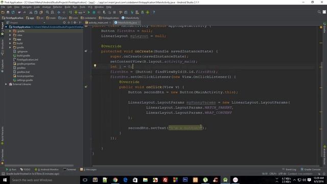
Task: Click the Scroll from Source target icon
Action: click(64, 22)
